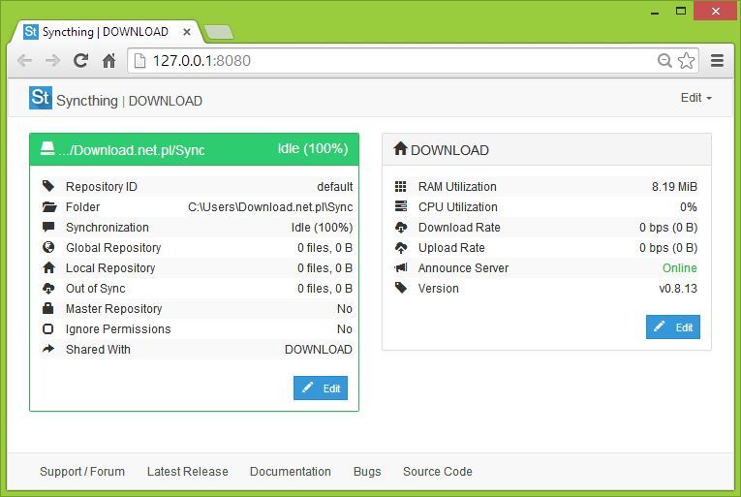
Task: Click the speech bubble icon beside Synchronization
Action: tap(48, 227)
